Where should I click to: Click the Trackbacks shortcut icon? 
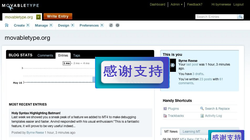point(165,116)
